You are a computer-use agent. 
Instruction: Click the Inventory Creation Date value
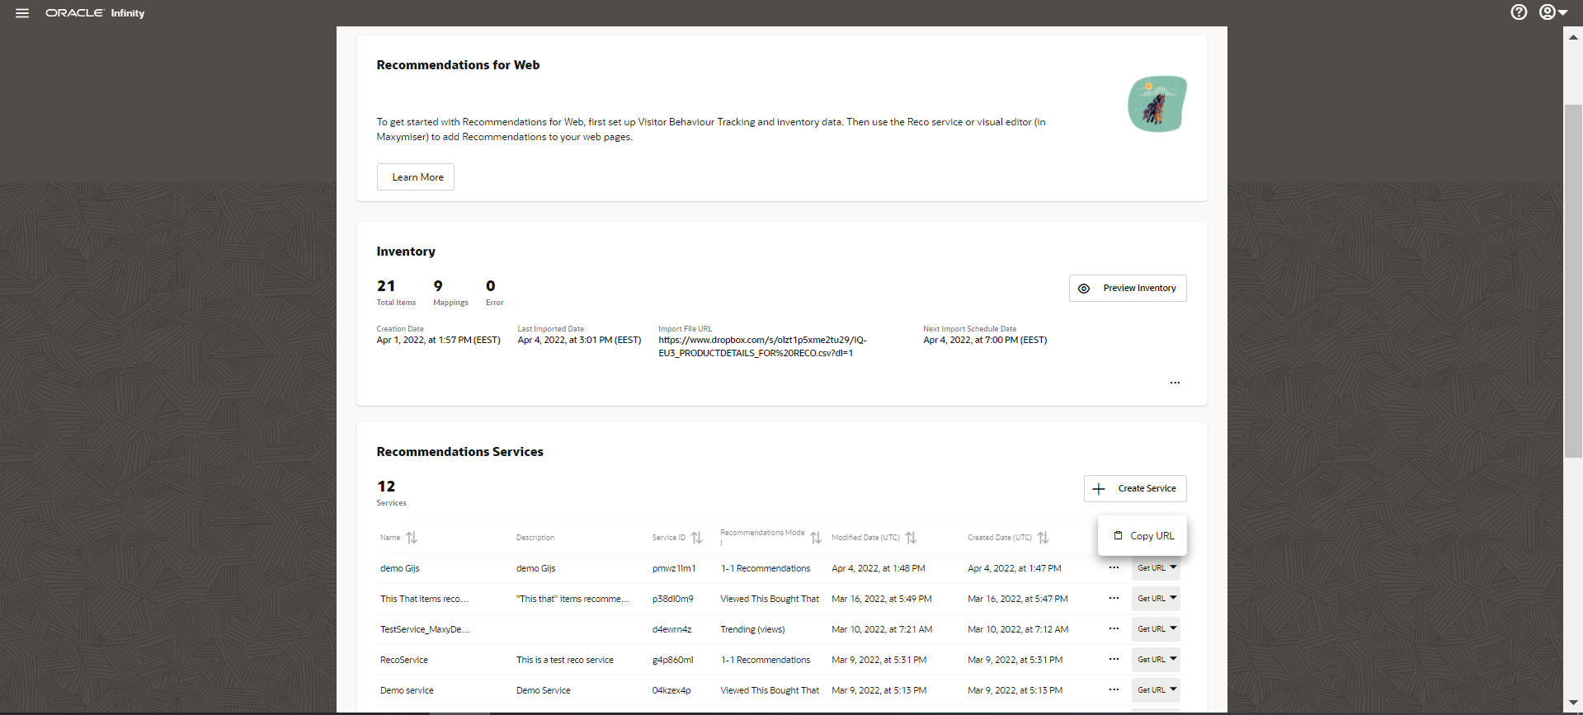coord(439,340)
